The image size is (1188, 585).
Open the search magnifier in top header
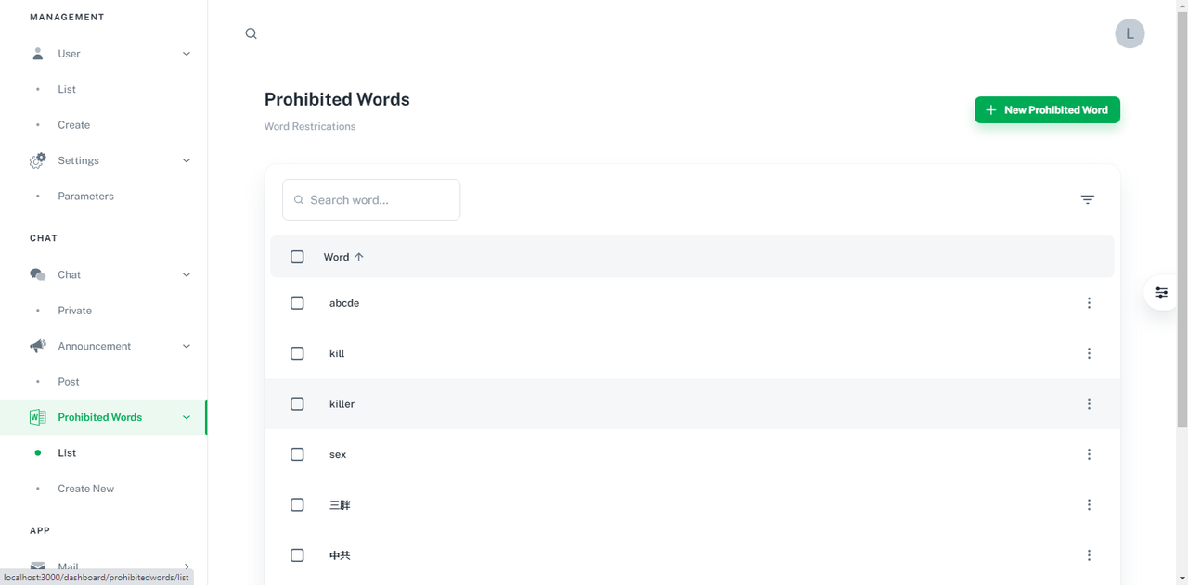click(251, 33)
